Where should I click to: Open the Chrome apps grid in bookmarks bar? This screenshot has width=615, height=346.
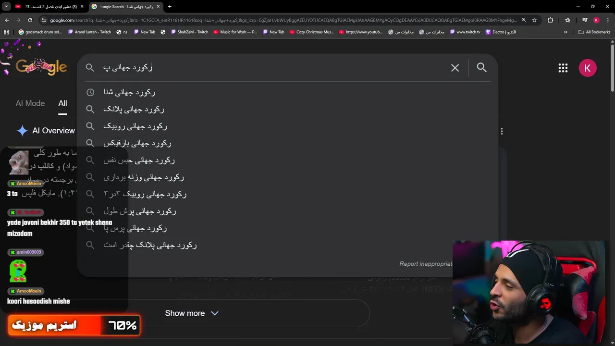click(x=6, y=32)
